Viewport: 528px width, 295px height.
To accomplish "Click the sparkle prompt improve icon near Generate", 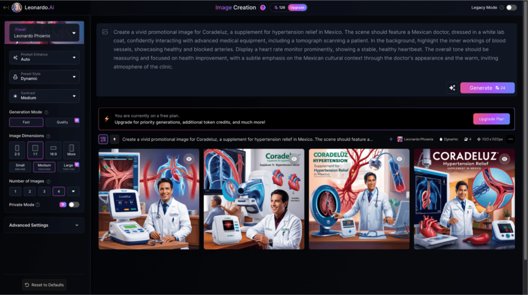I will tap(452, 88).
